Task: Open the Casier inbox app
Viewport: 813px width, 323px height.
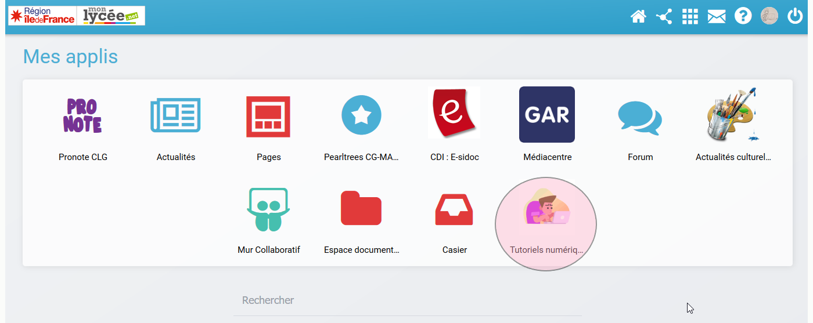Action: [x=454, y=209]
